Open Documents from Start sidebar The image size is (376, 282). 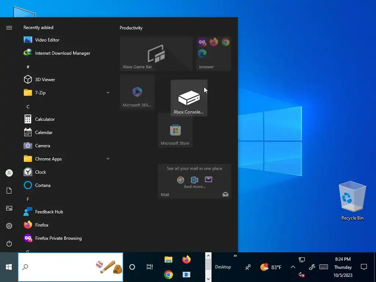[x=9, y=191]
